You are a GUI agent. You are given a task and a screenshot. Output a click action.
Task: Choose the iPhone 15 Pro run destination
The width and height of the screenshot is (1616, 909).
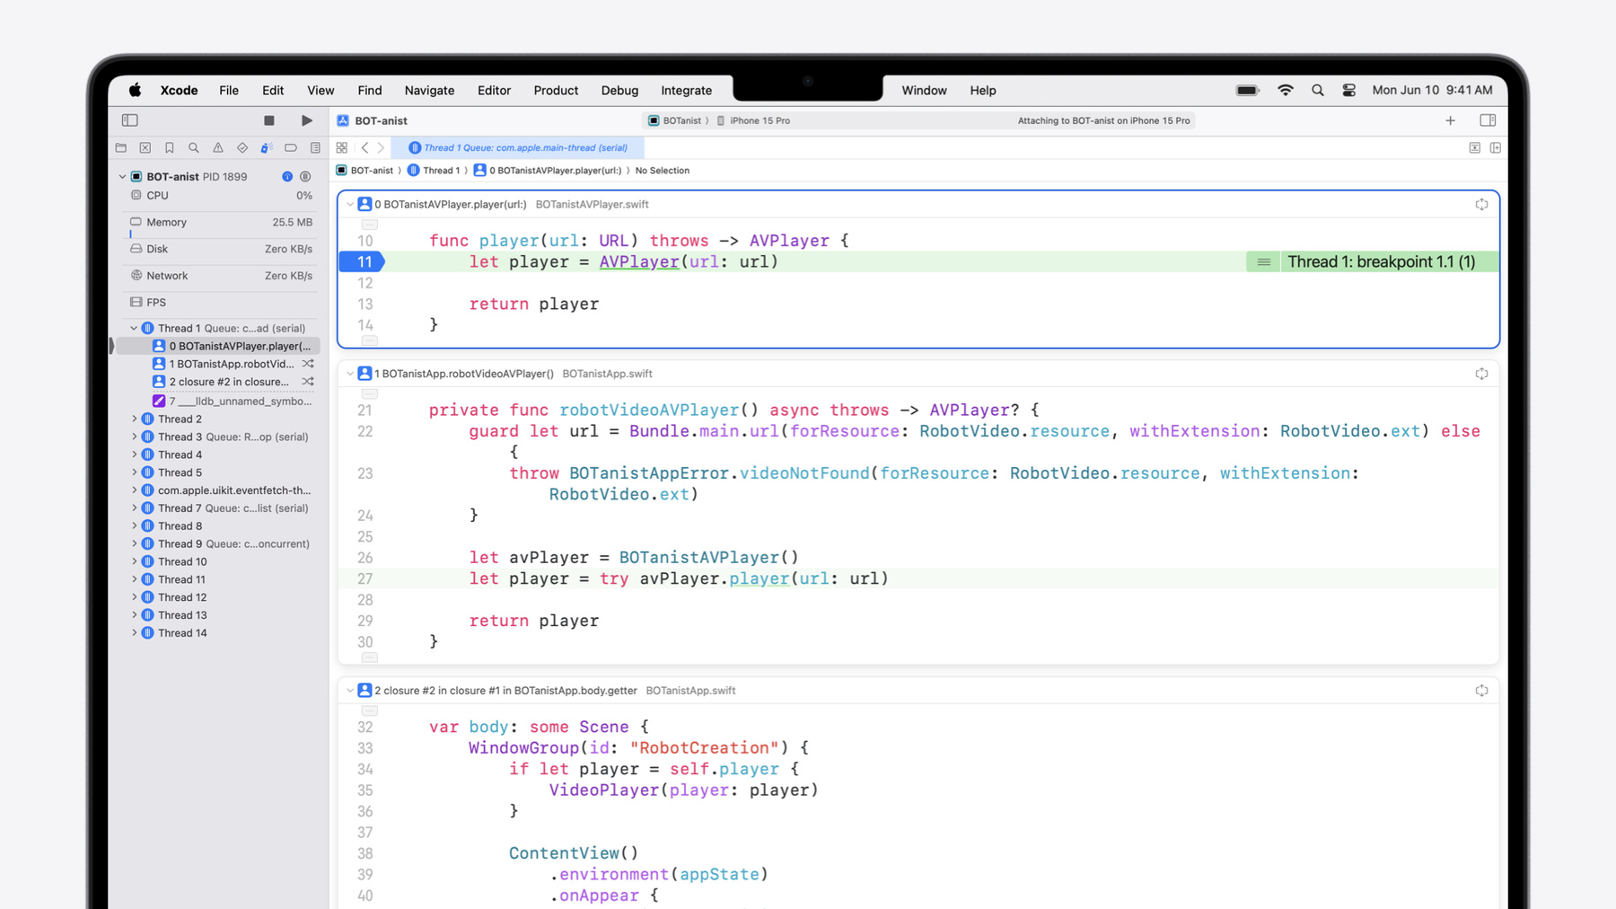[x=753, y=120]
